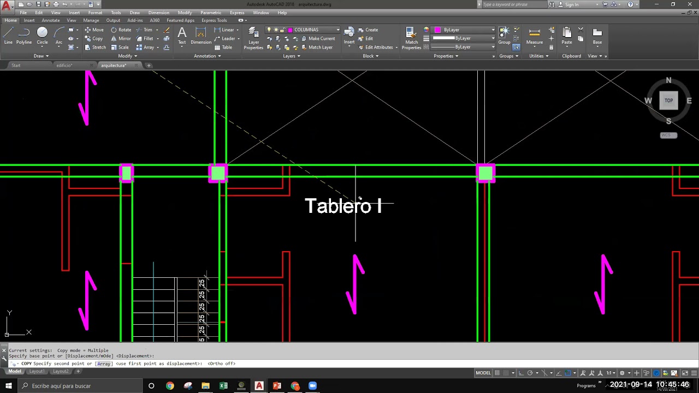Select the Line tool
The width and height of the screenshot is (699, 393).
(8, 36)
